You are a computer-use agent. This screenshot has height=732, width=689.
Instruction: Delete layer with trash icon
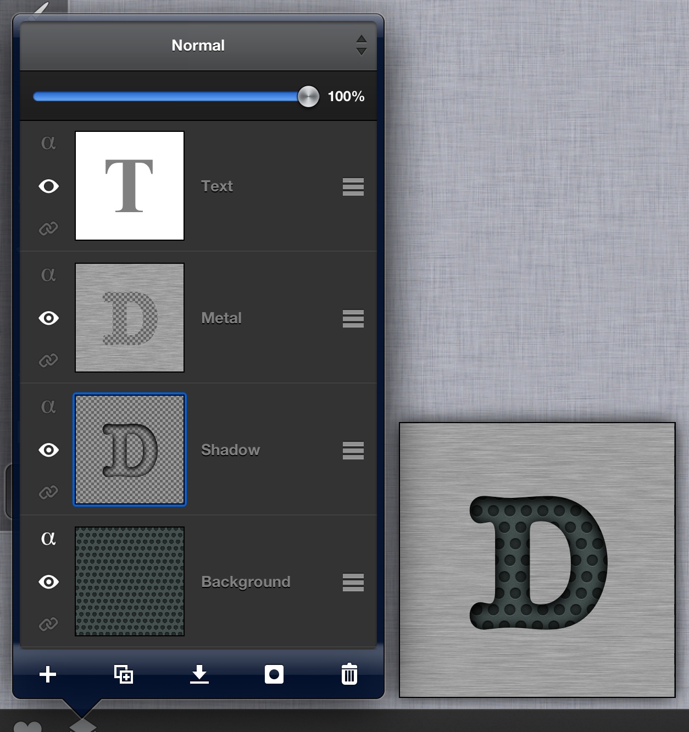(x=349, y=674)
